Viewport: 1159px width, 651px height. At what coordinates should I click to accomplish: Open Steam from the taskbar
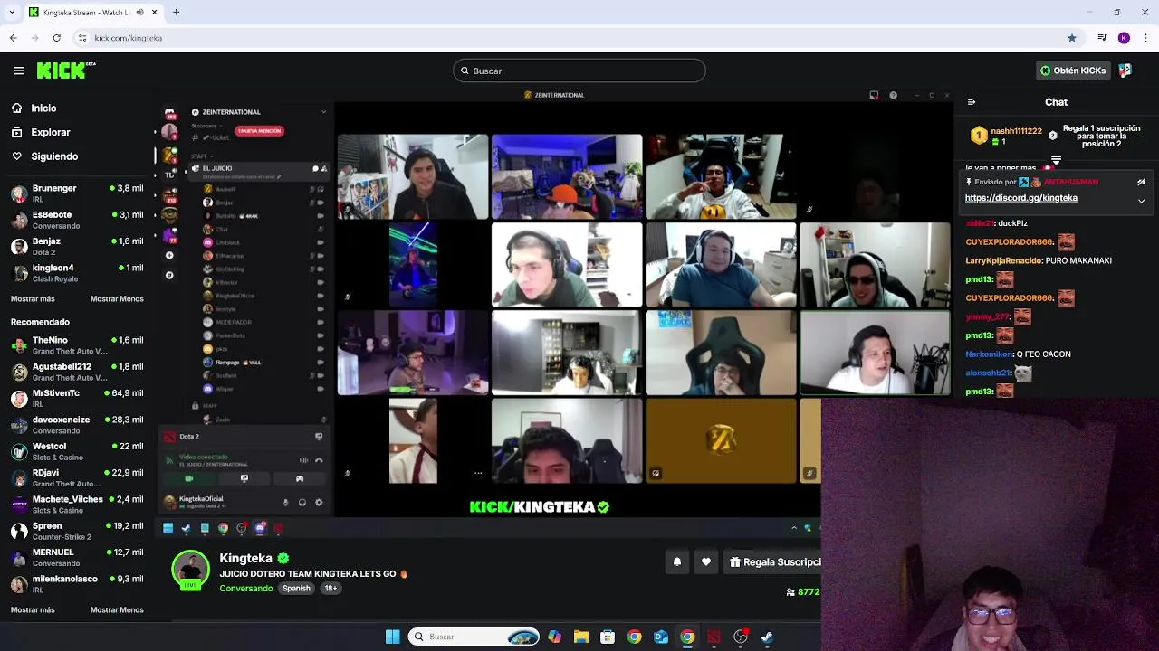pyautogui.click(x=766, y=637)
